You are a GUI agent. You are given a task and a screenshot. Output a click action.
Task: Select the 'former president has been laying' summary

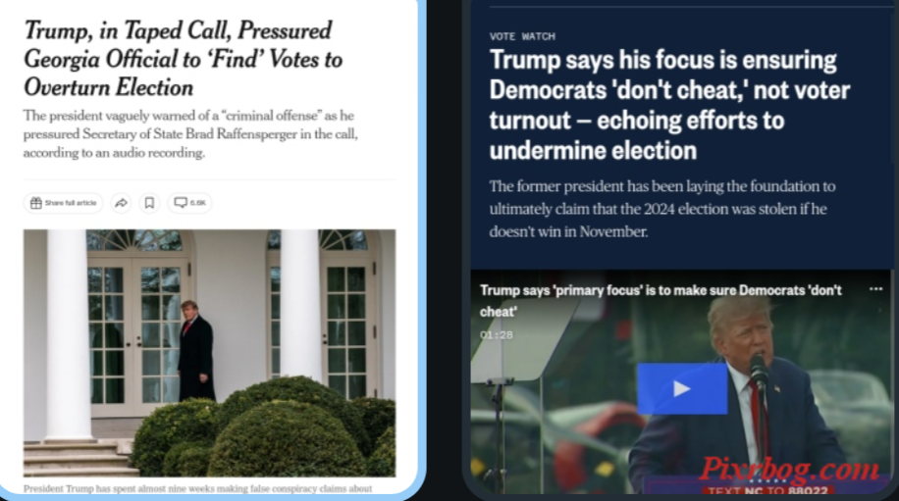point(662,209)
